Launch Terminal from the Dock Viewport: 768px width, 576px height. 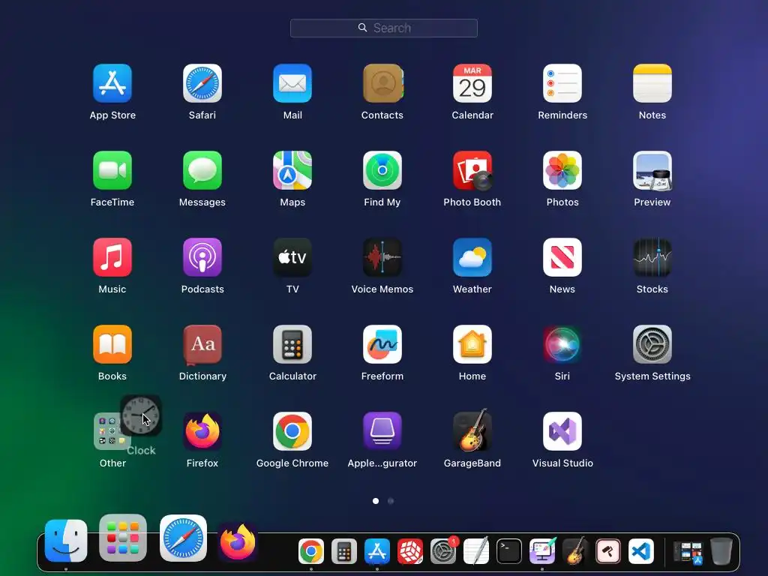click(x=509, y=551)
